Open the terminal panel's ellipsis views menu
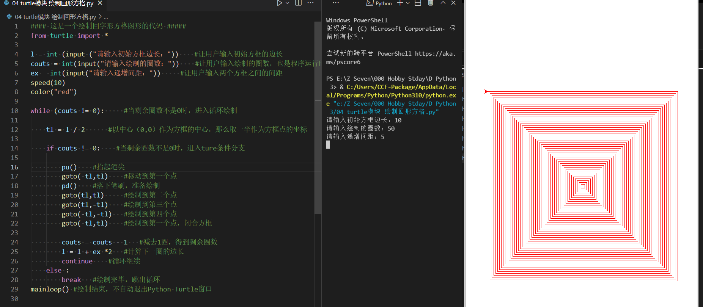 [335, 3]
